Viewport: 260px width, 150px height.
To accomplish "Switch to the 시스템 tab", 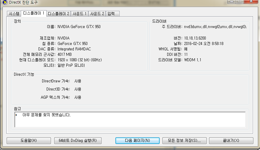I will pos(14,14).
